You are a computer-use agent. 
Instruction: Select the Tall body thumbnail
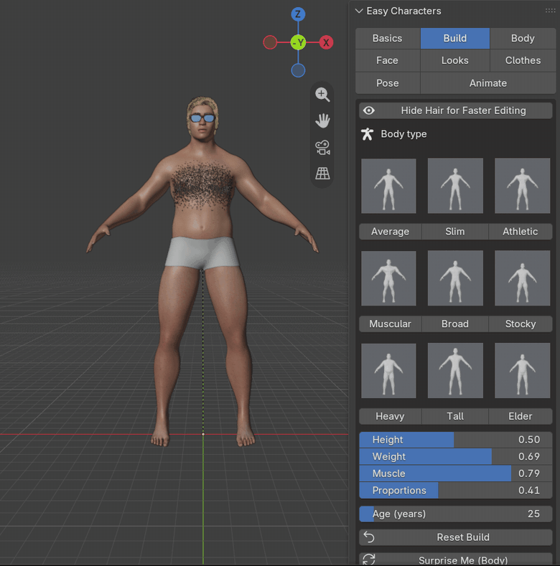click(x=455, y=371)
